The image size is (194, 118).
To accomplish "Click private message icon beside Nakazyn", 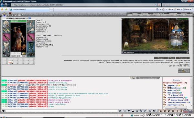I will pyautogui.click(x=165, y=90).
